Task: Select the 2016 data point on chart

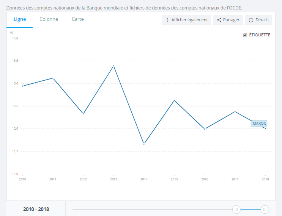Action: point(205,129)
